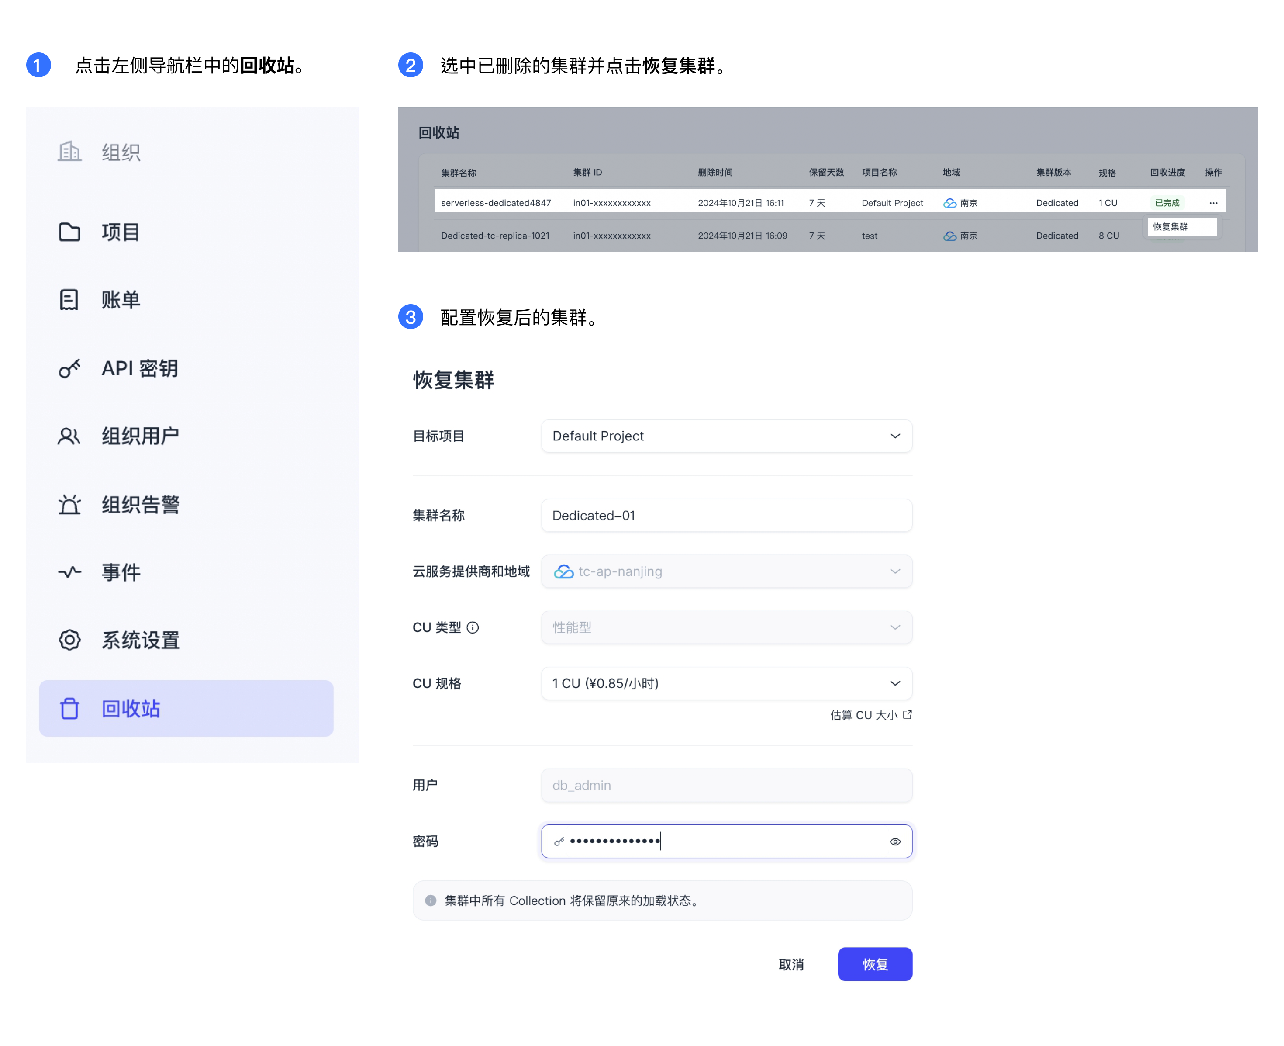Click the three-dot actions for serverless-dedicated4847
This screenshot has height=1046, width=1284.
[1213, 203]
